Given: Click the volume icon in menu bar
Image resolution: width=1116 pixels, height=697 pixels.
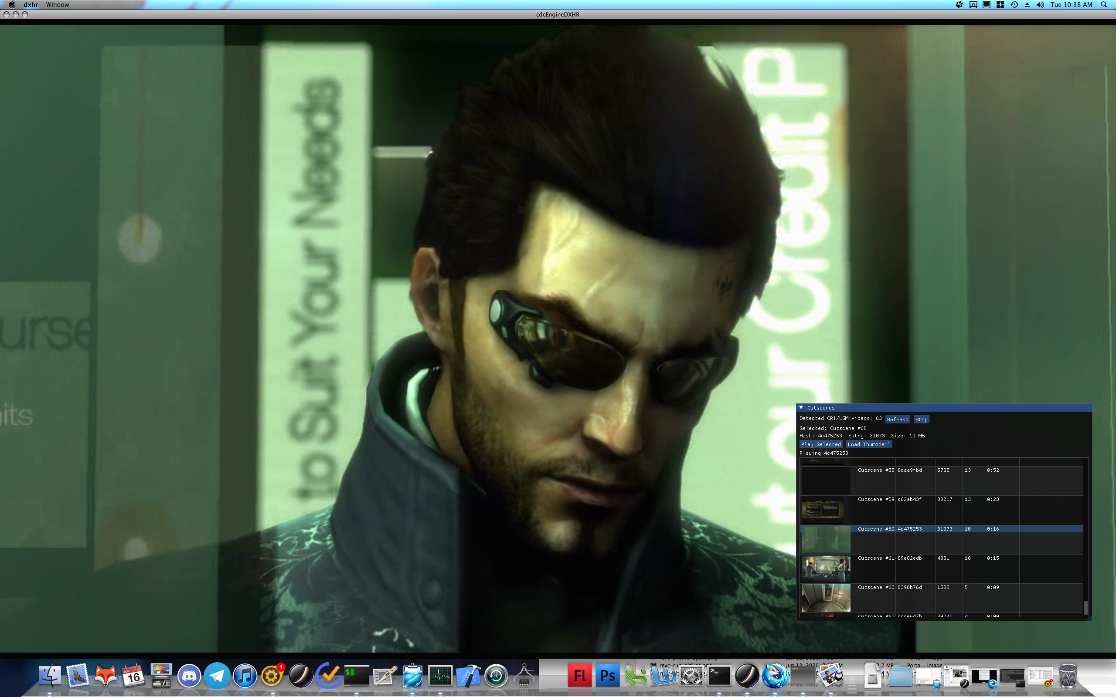Looking at the screenshot, I should (x=1040, y=5).
